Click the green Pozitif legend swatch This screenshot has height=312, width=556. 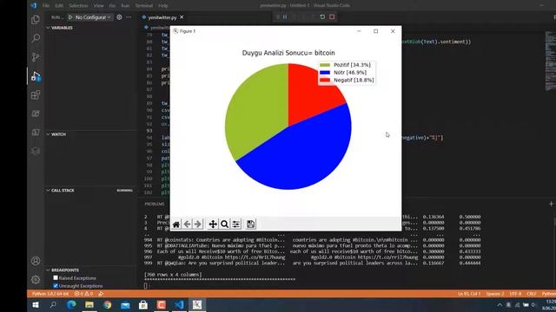coord(325,65)
